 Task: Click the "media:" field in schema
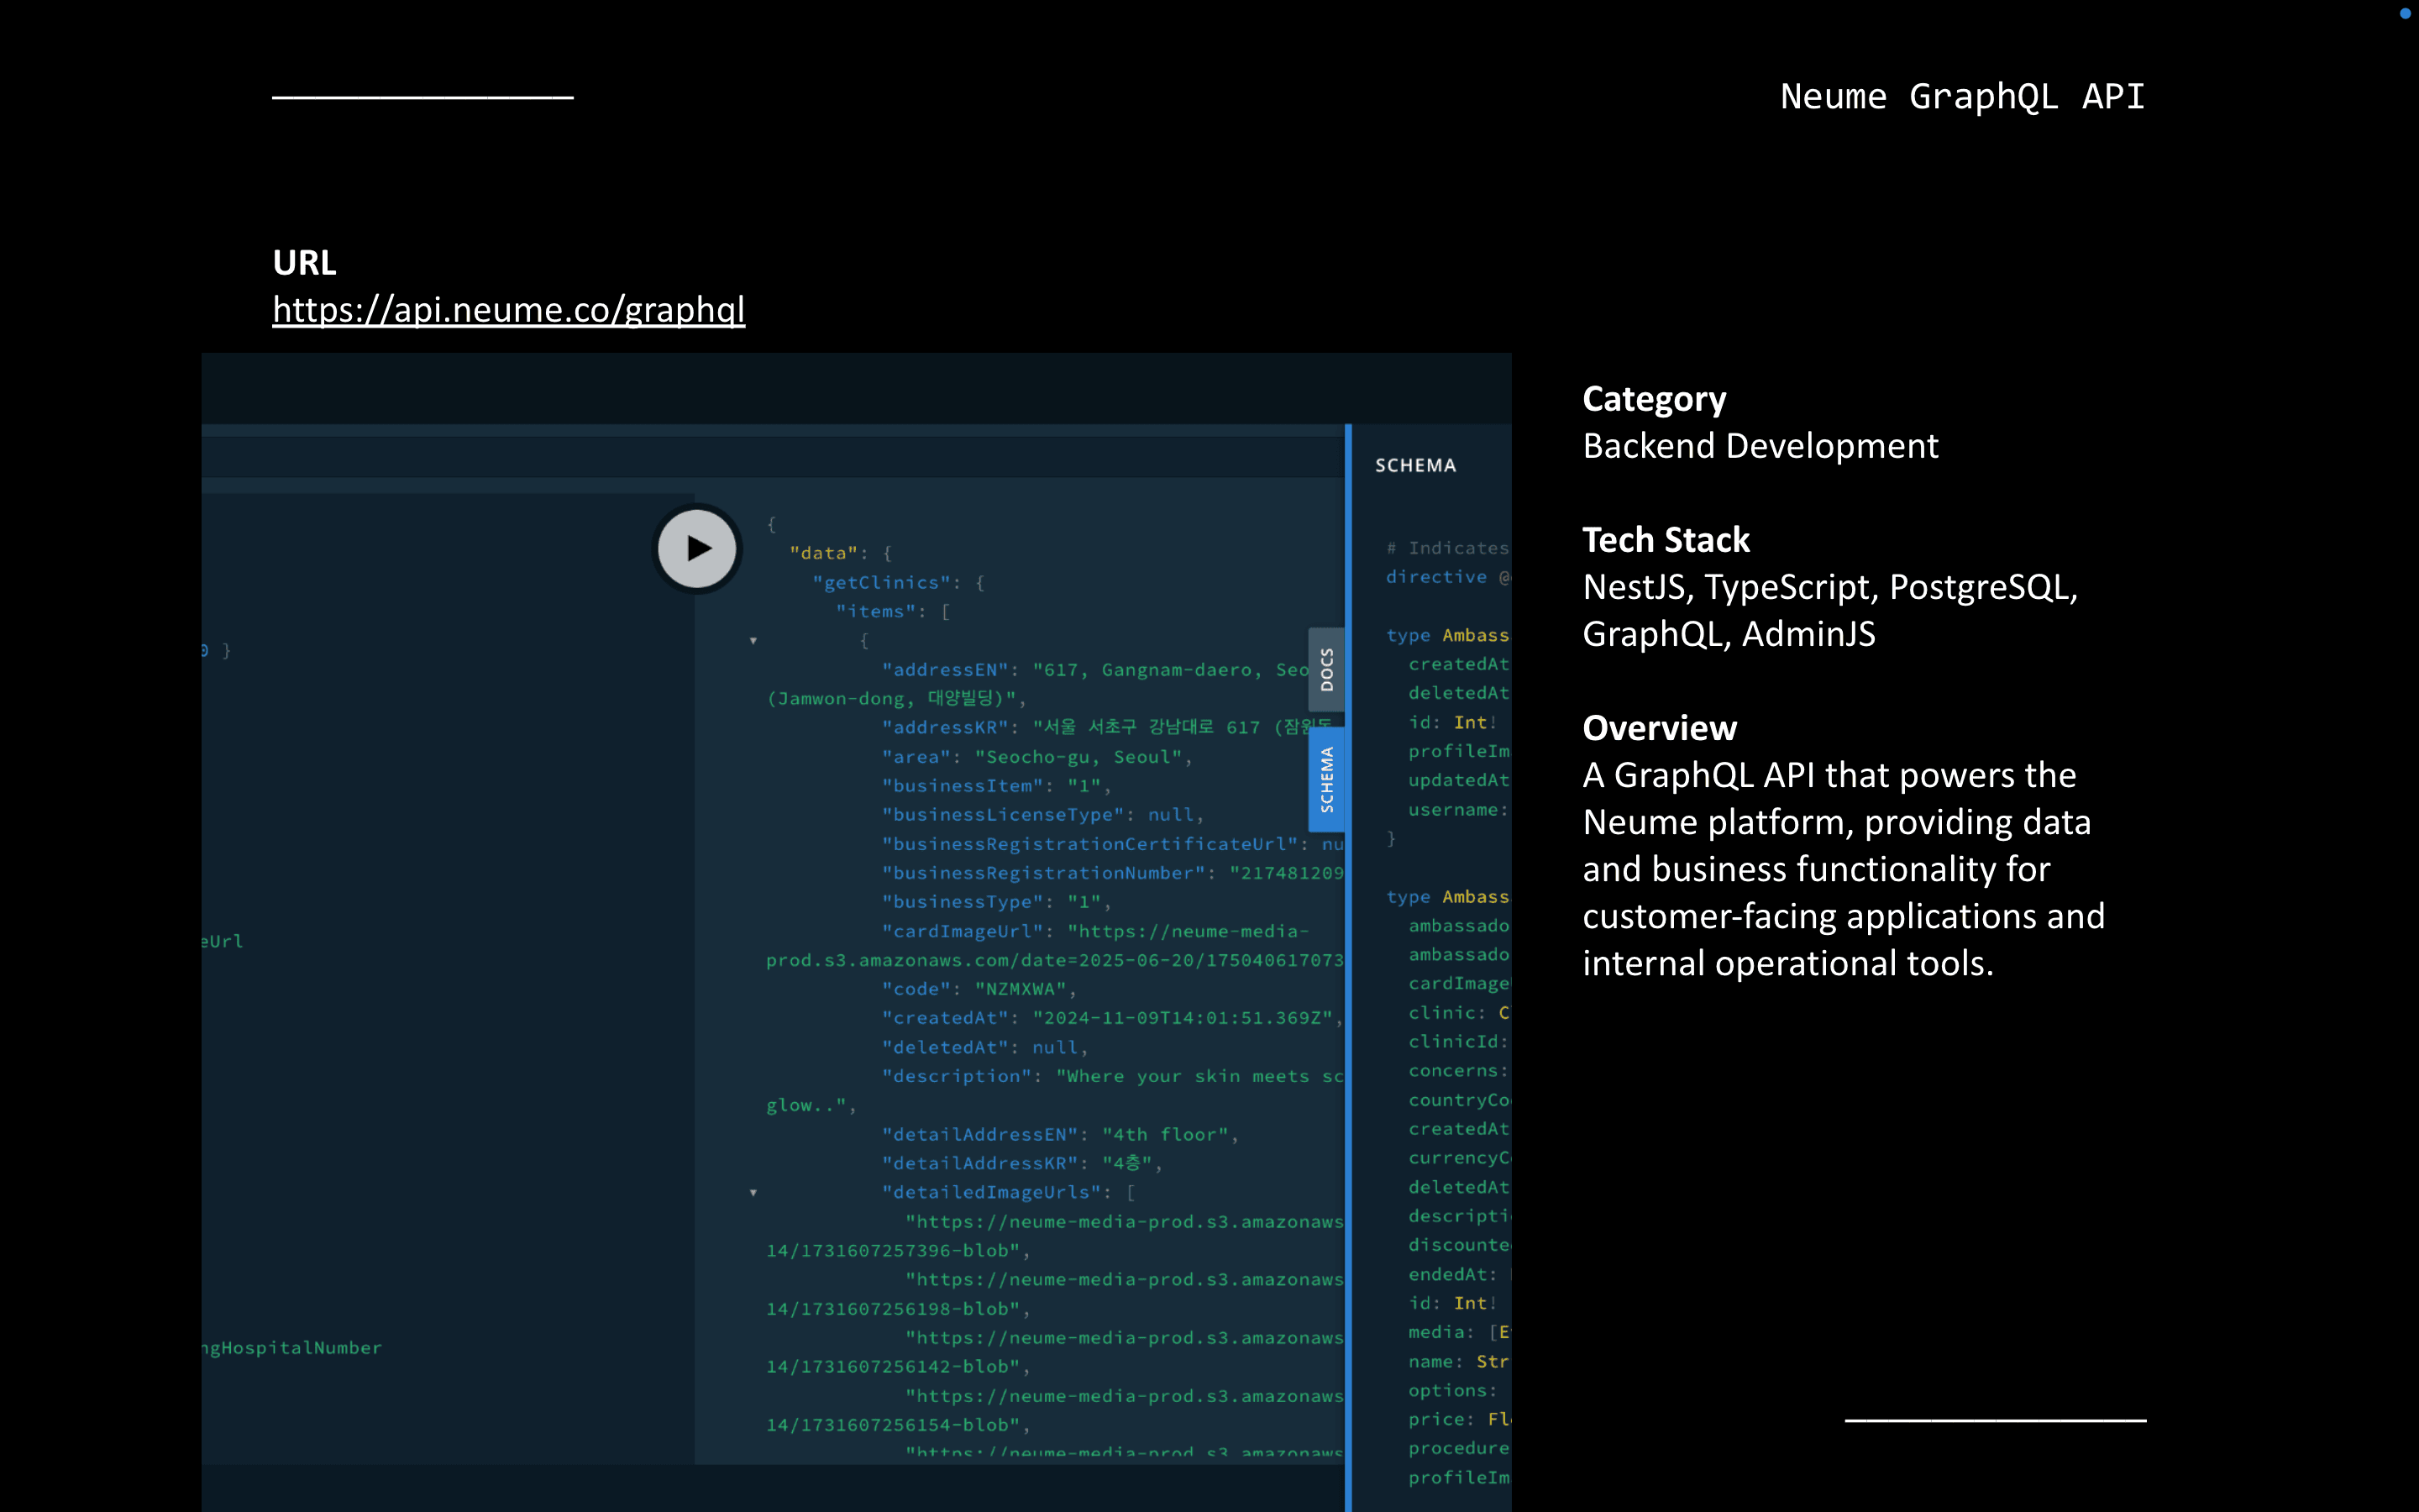[1460, 1333]
